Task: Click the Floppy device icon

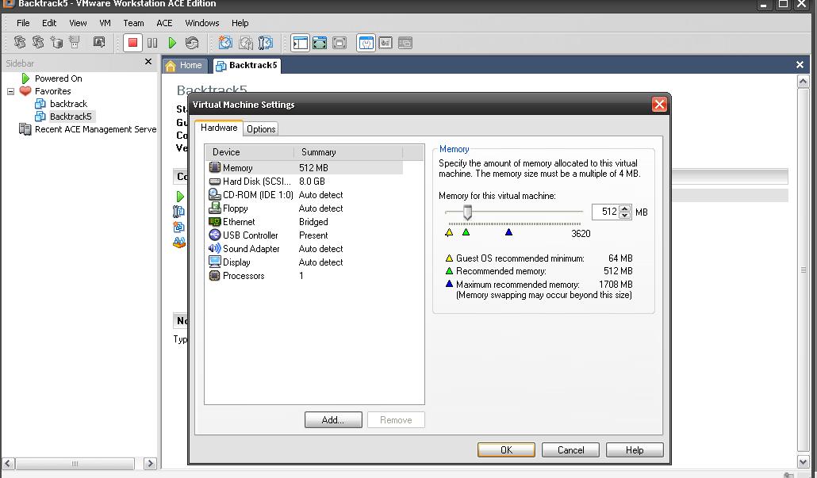Action: [x=215, y=208]
